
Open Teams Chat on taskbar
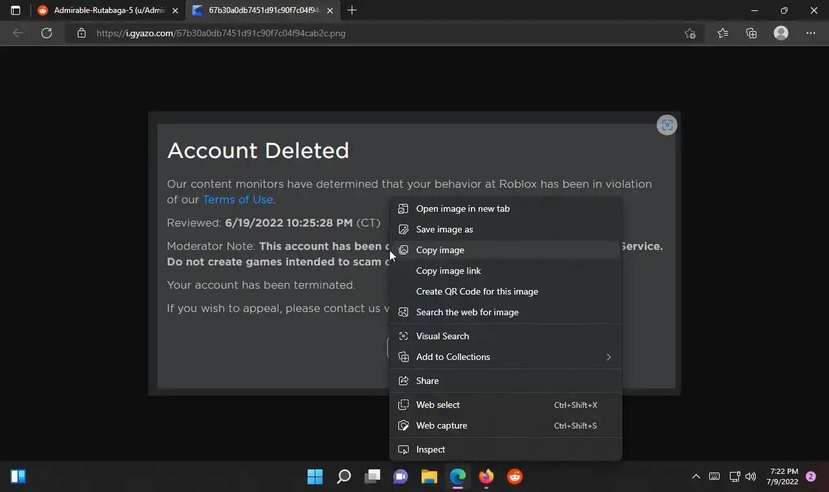pyautogui.click(x=401, y=476)
